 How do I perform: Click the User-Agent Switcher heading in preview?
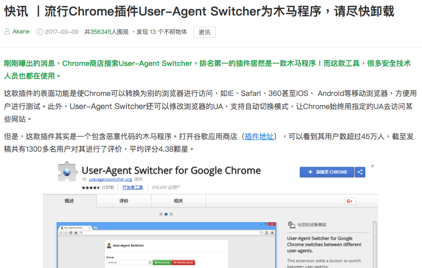click(128, 246)
